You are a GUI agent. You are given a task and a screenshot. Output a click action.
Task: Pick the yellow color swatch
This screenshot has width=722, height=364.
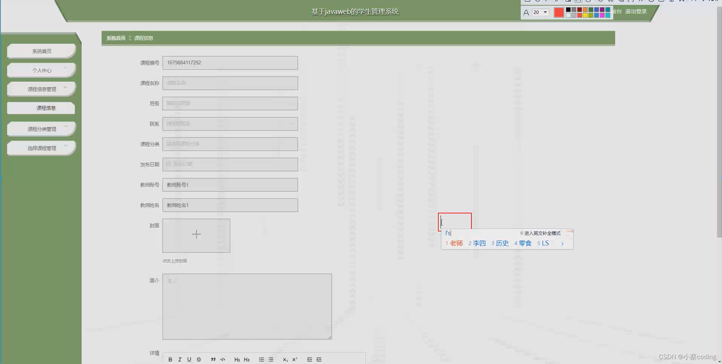tap(585, 15)
